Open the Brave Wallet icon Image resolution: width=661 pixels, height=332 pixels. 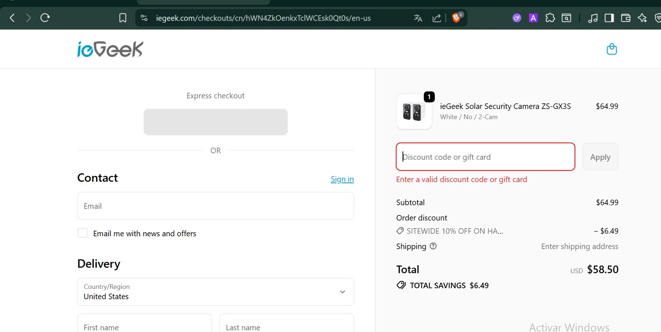[626, 18]
